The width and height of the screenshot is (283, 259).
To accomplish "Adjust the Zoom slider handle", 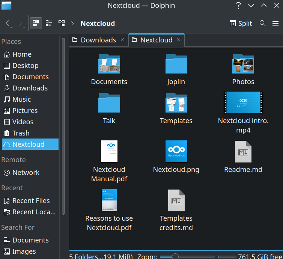I will 175,256.
